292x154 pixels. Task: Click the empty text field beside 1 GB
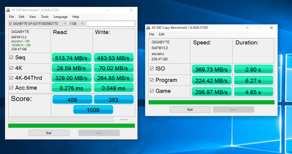pyautogui.click(x=111, y=24)
